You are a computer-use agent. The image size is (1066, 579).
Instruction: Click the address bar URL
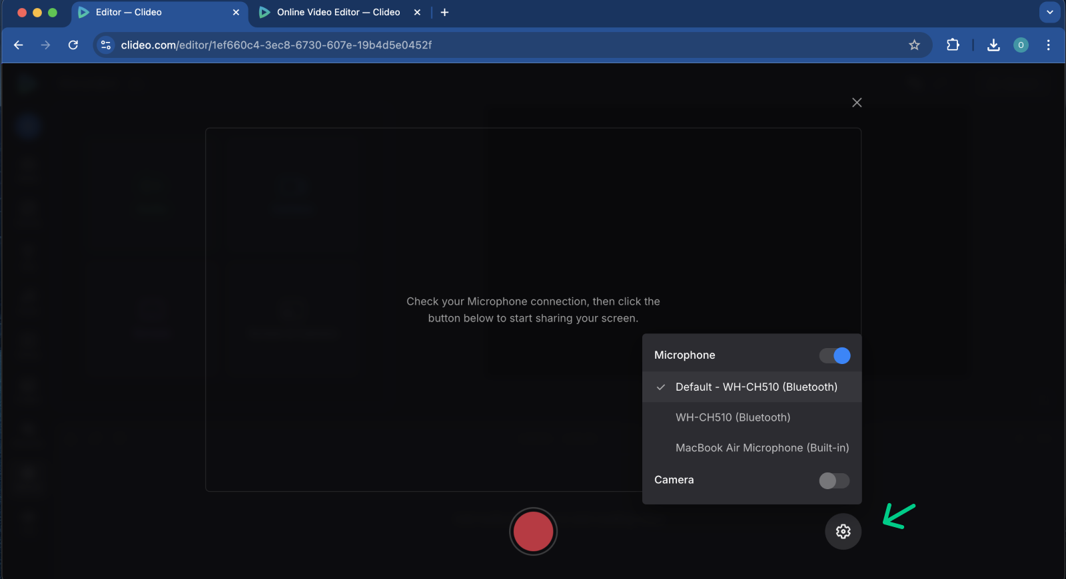(x=276, y=45)
